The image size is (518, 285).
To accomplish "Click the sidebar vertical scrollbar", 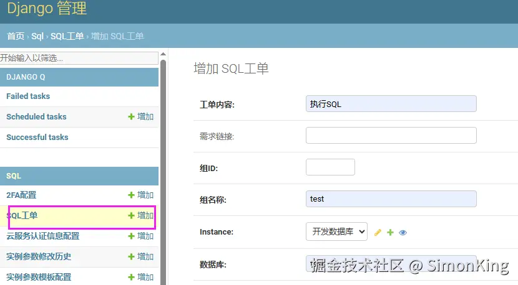I will coord(163,171).
